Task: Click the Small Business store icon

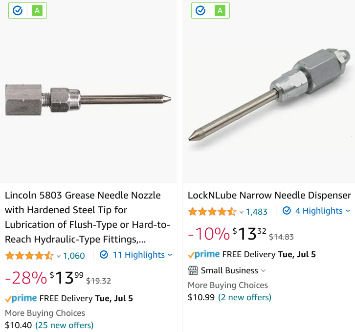Action: coord(193,270)
